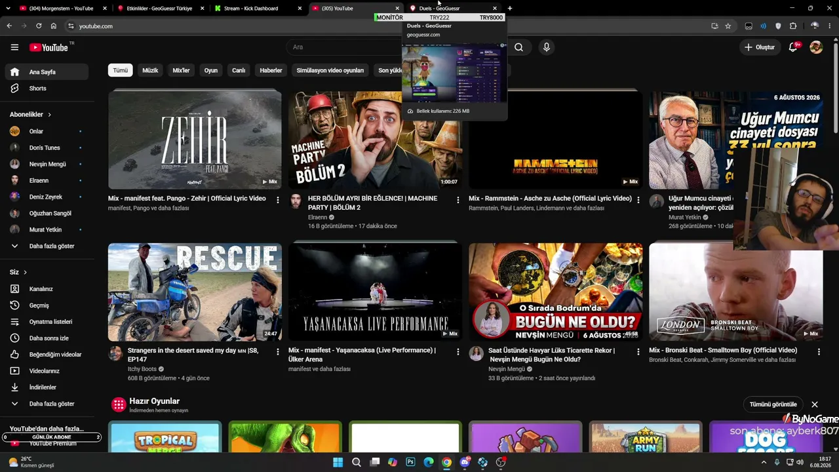Select the Mix'ler filter chip

[x=181, y=70]
